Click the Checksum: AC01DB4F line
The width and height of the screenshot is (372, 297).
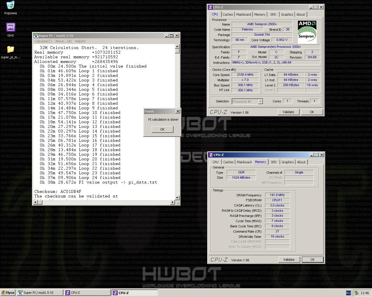click(58, 191)
